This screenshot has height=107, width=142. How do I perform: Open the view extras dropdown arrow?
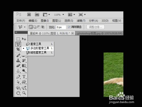pos(49,15)
